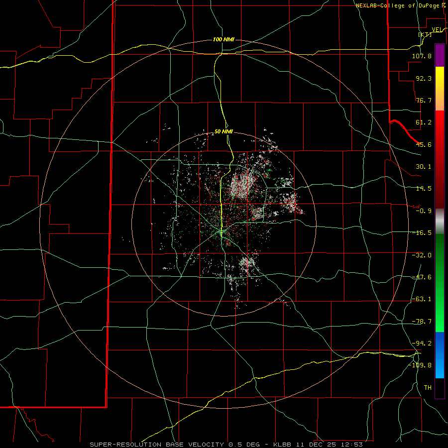This screenshot has width=448, height=448.
Task: Click the blue segment of color bar
Action: [440, 355]
